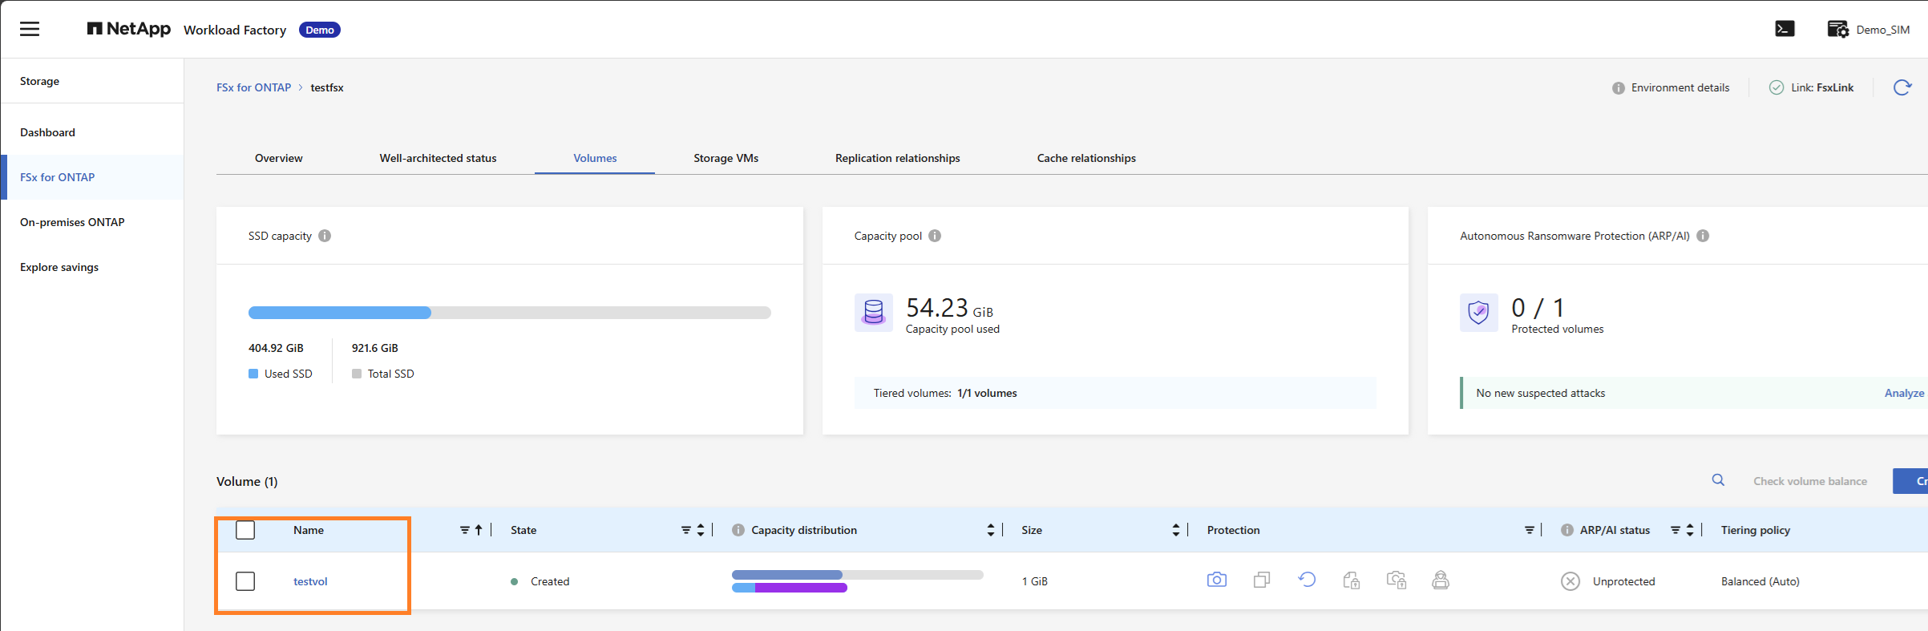The width and height of the screenshot is (1928, 631).
Task: Select the Volumes tab
Action: [x=595, y=158]
